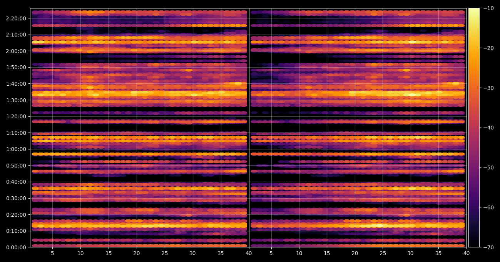Click the −40 colorbar tick label

pos(488,128)
